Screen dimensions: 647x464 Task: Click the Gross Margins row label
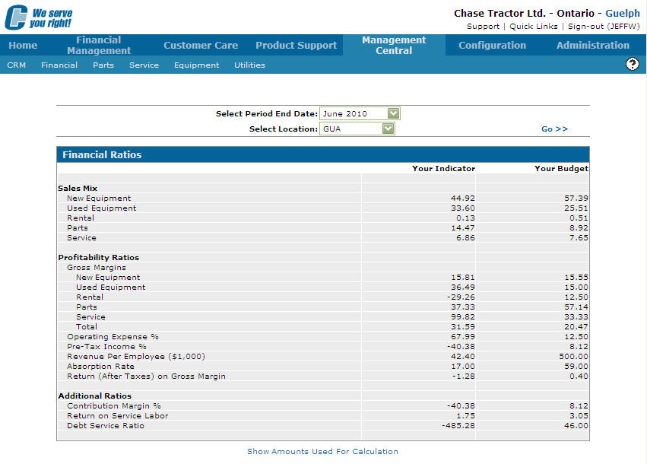(96, 268)
